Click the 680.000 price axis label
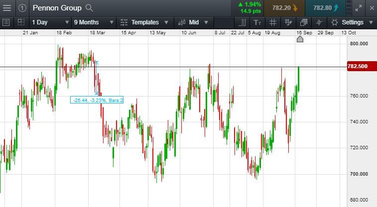This screenshot has height=207, width=377. click(359, 200)
